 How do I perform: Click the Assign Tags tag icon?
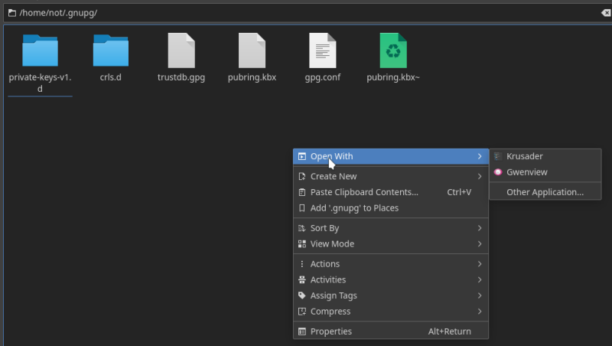pyautogui.click(x=302, y=295)
